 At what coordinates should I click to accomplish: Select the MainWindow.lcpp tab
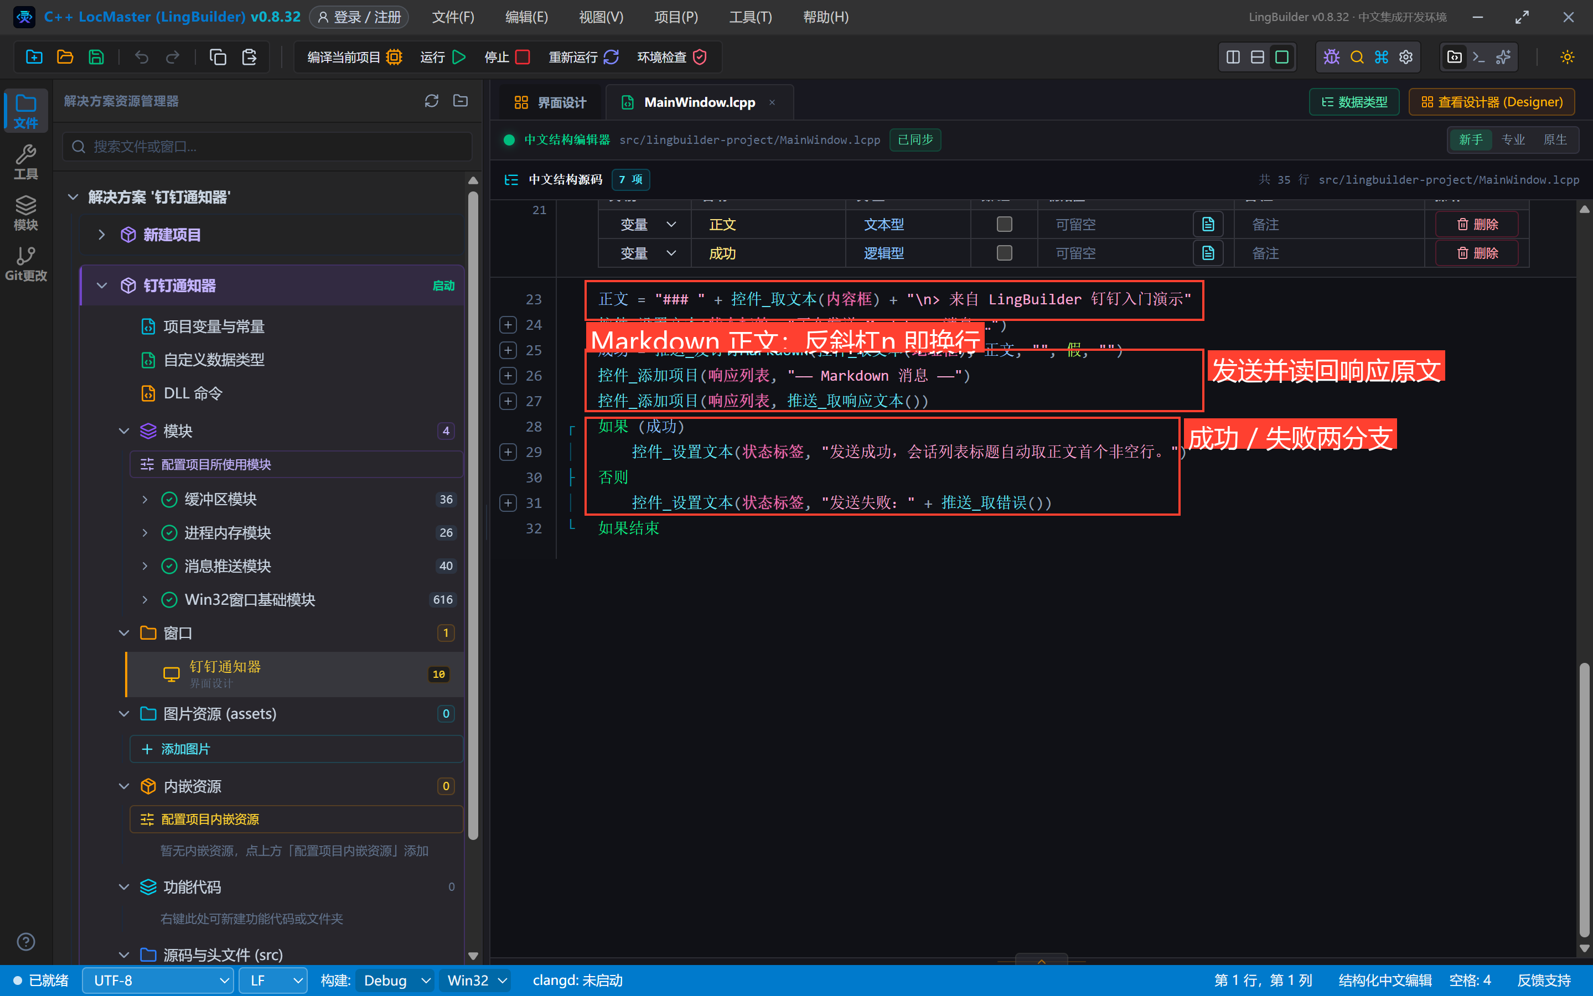click(x=699, y=102)
